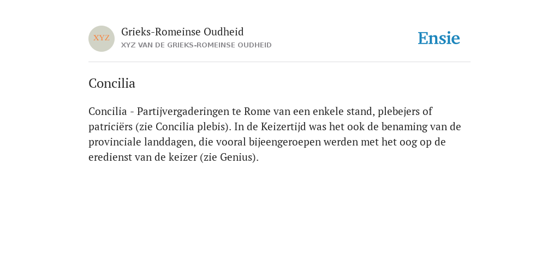The height and width of the screenshot is (279, 559).
Task: Follow the Concilia plebis reference in parentheses
Action: [191, 126]
